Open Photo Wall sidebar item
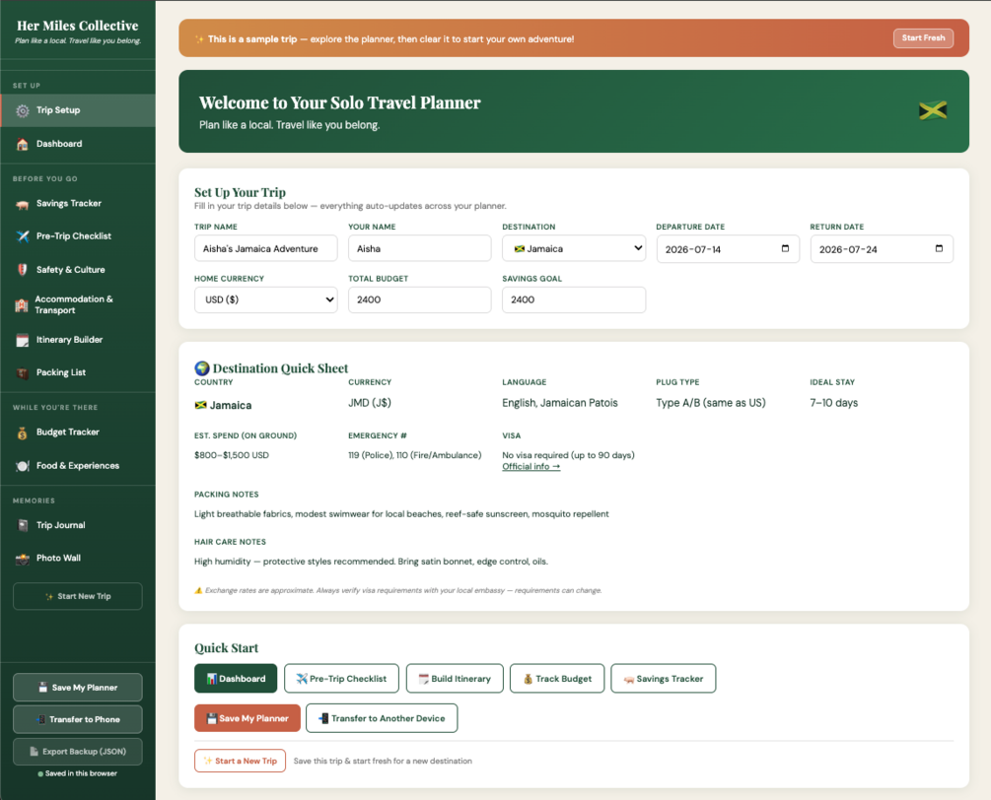Image resolution: width=991 pixels, height=800 pixels. (78, 559)
